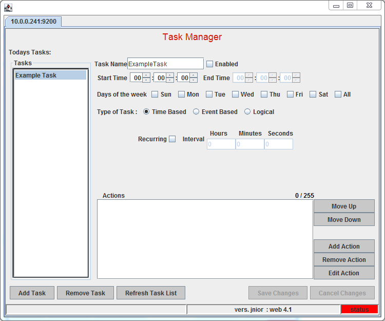The image size is (385, 321).
Task: Decrease Start Time minutes stepper
Action: 170,80
